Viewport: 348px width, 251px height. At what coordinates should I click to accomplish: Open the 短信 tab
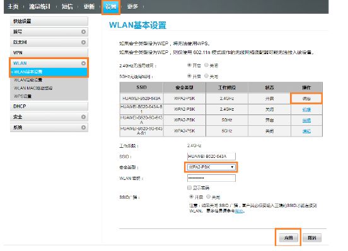(x=67, y=7)
